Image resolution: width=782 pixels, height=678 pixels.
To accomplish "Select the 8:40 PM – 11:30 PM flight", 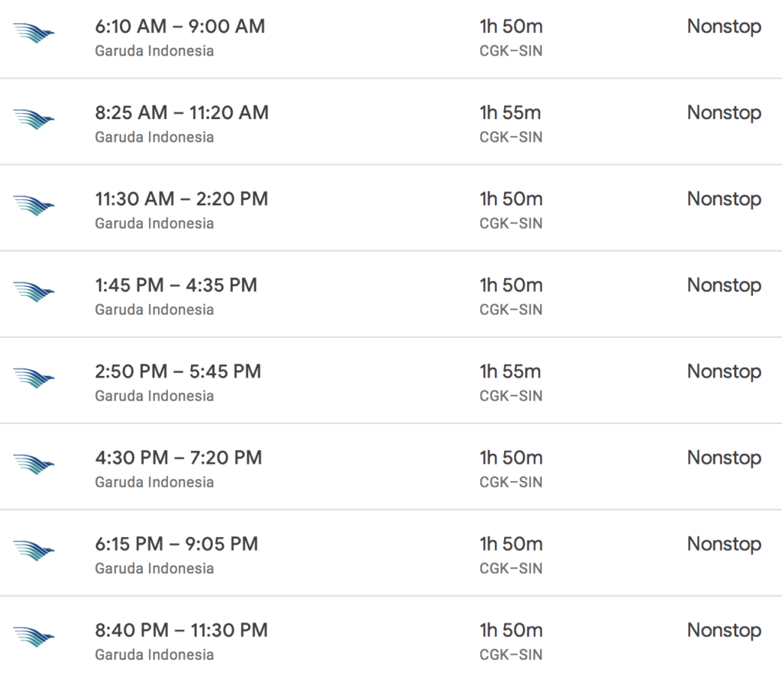I will [x=182, y=630].
